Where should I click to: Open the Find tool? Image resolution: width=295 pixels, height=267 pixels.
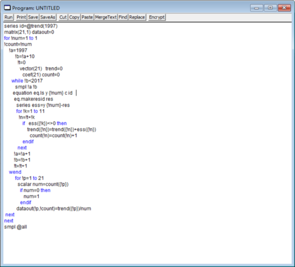point(123,17)
